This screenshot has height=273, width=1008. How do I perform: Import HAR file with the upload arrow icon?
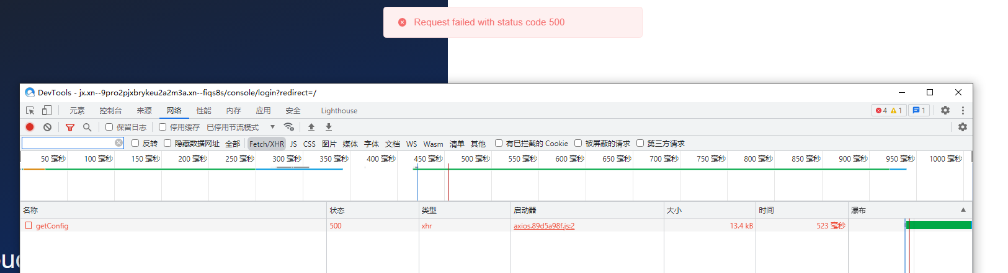(x=311, y=127)
